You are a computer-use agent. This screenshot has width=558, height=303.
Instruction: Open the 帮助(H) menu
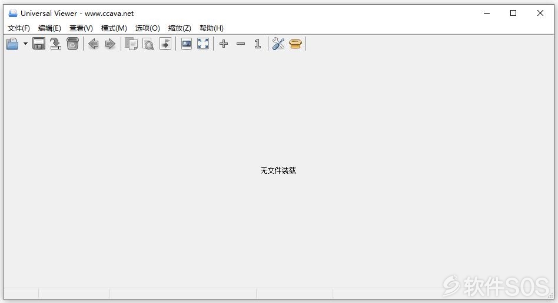[x=211, y=28]
